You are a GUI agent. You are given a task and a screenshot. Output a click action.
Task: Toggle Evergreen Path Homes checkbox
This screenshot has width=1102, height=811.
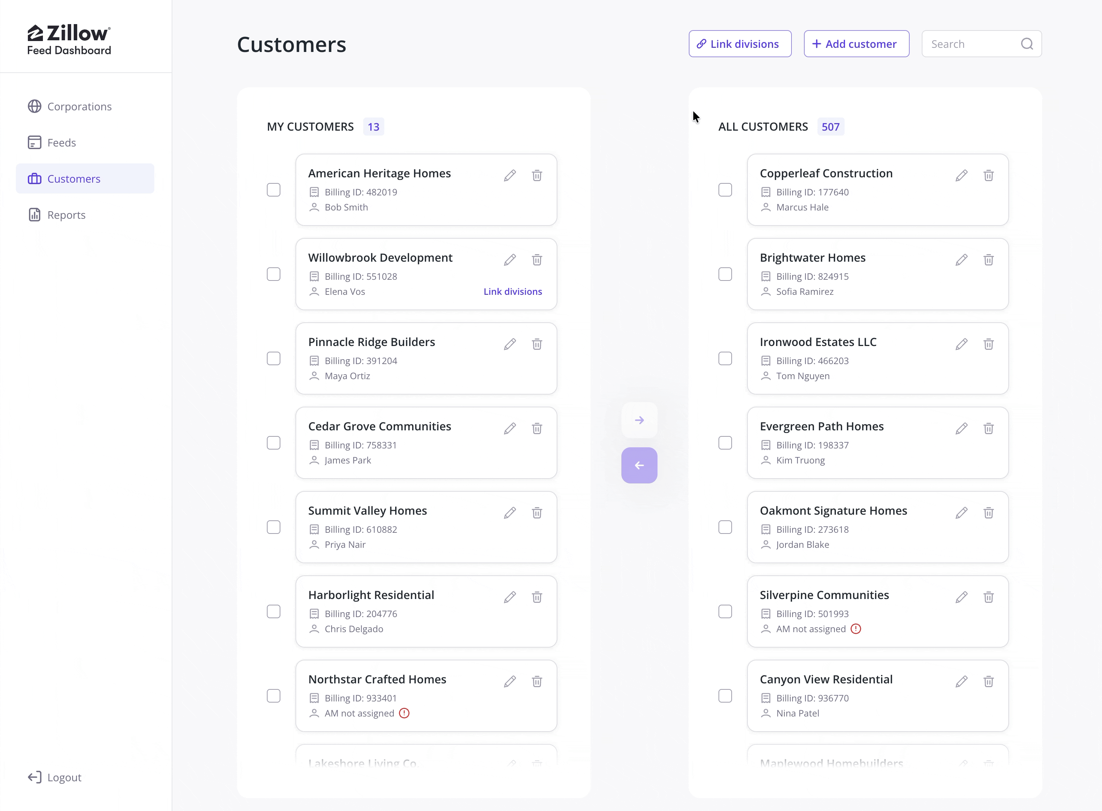(x=725, y=443)
